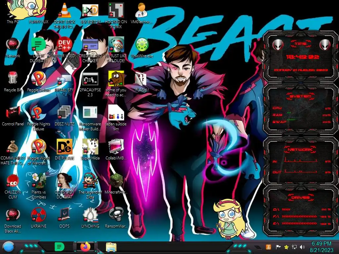Open the VirusWire.exe lime icon
This screenshot has height=254, width=339.
point(142,45)
